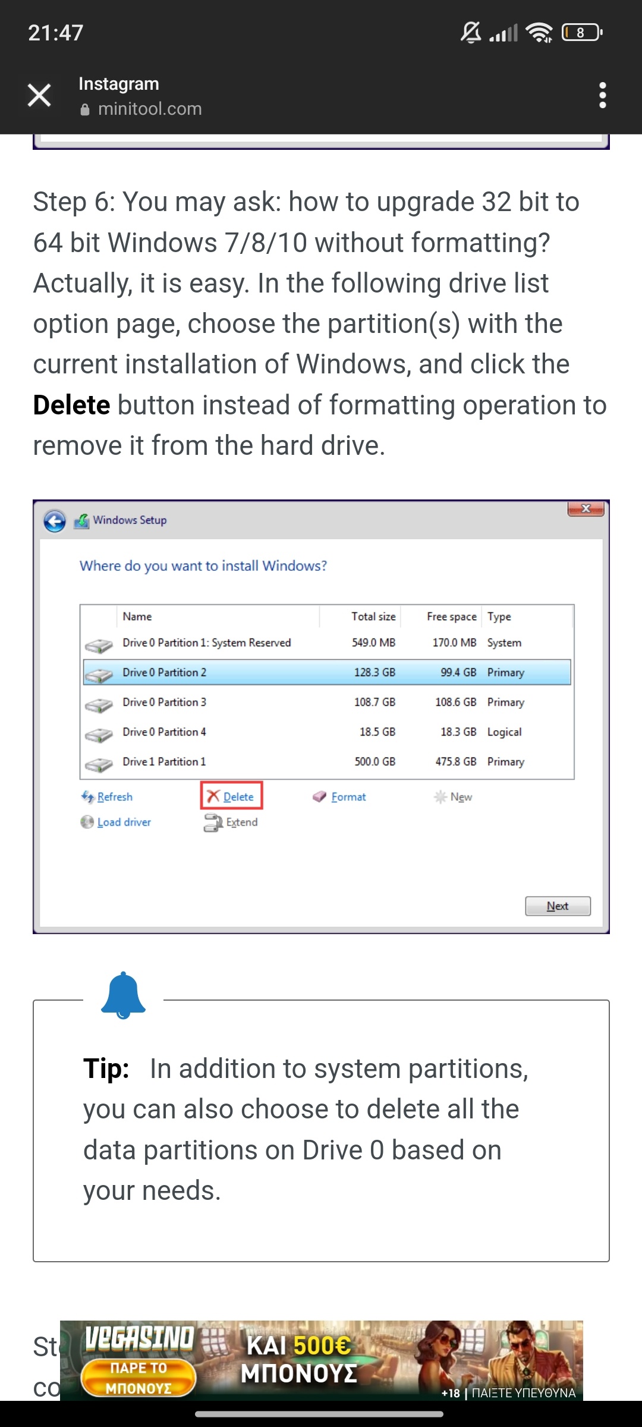
Task: Click the drive icon for Drive 1 Partition 1
Action: [x=99, y=764]
